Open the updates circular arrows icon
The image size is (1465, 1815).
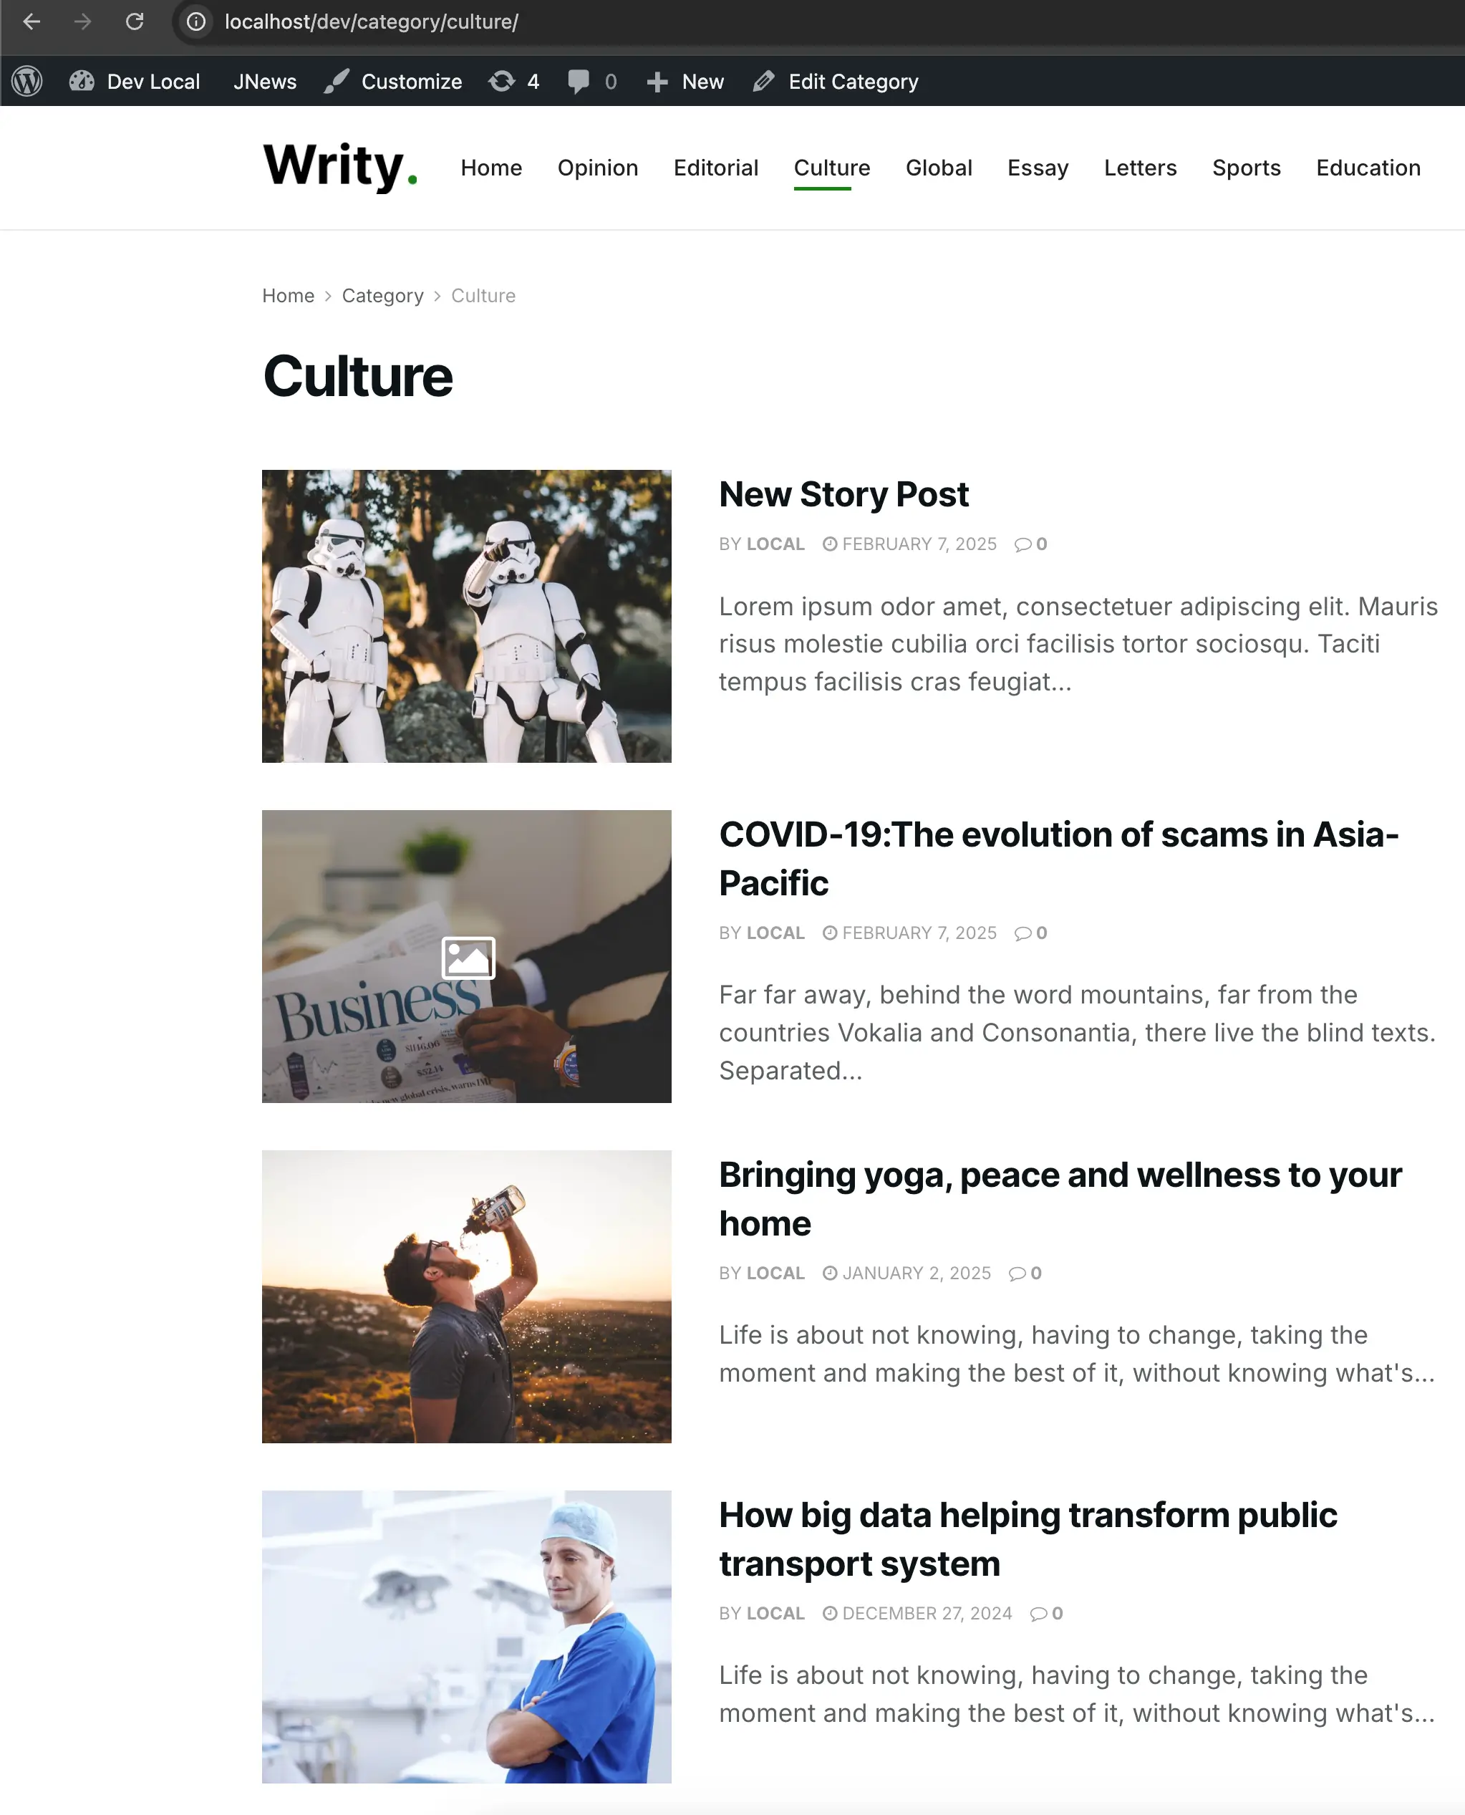(x=501, y=81)
